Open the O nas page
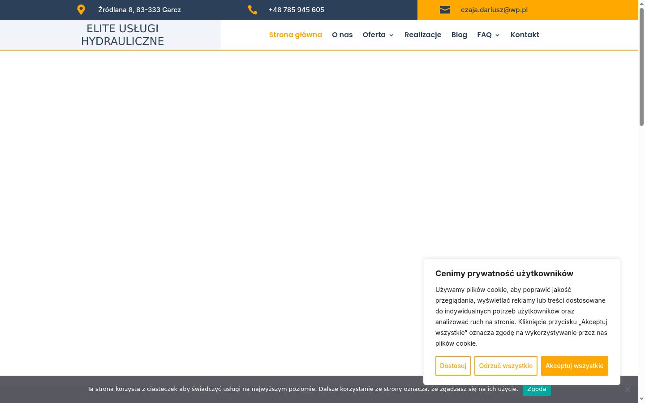The width and height of the screenshot is (645, 403). [x=342, y=35]
